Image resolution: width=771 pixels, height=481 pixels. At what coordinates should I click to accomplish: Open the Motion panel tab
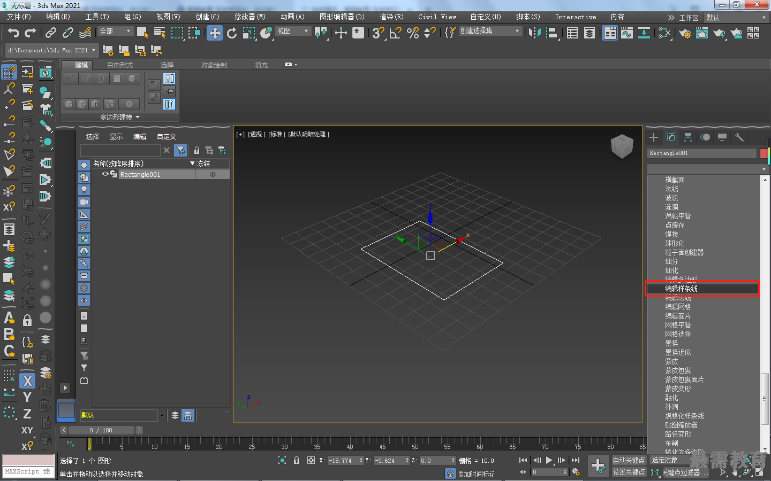705,137
